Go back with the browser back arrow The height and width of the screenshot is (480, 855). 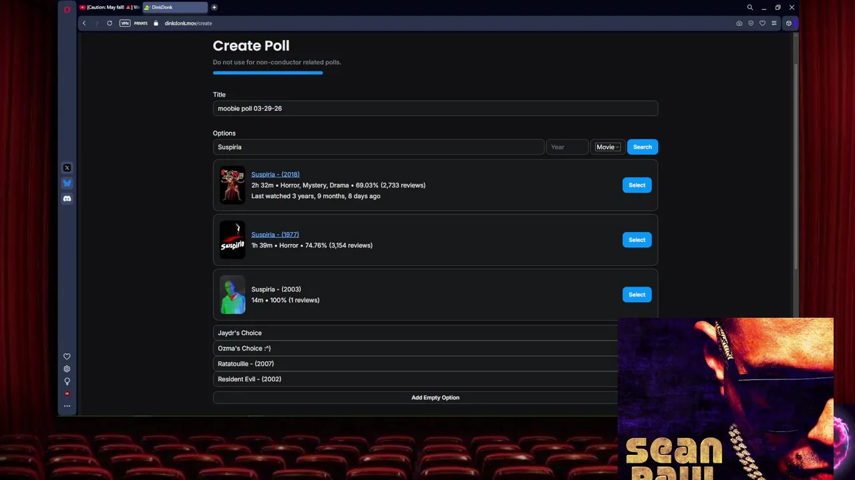(x=84, y=23)
